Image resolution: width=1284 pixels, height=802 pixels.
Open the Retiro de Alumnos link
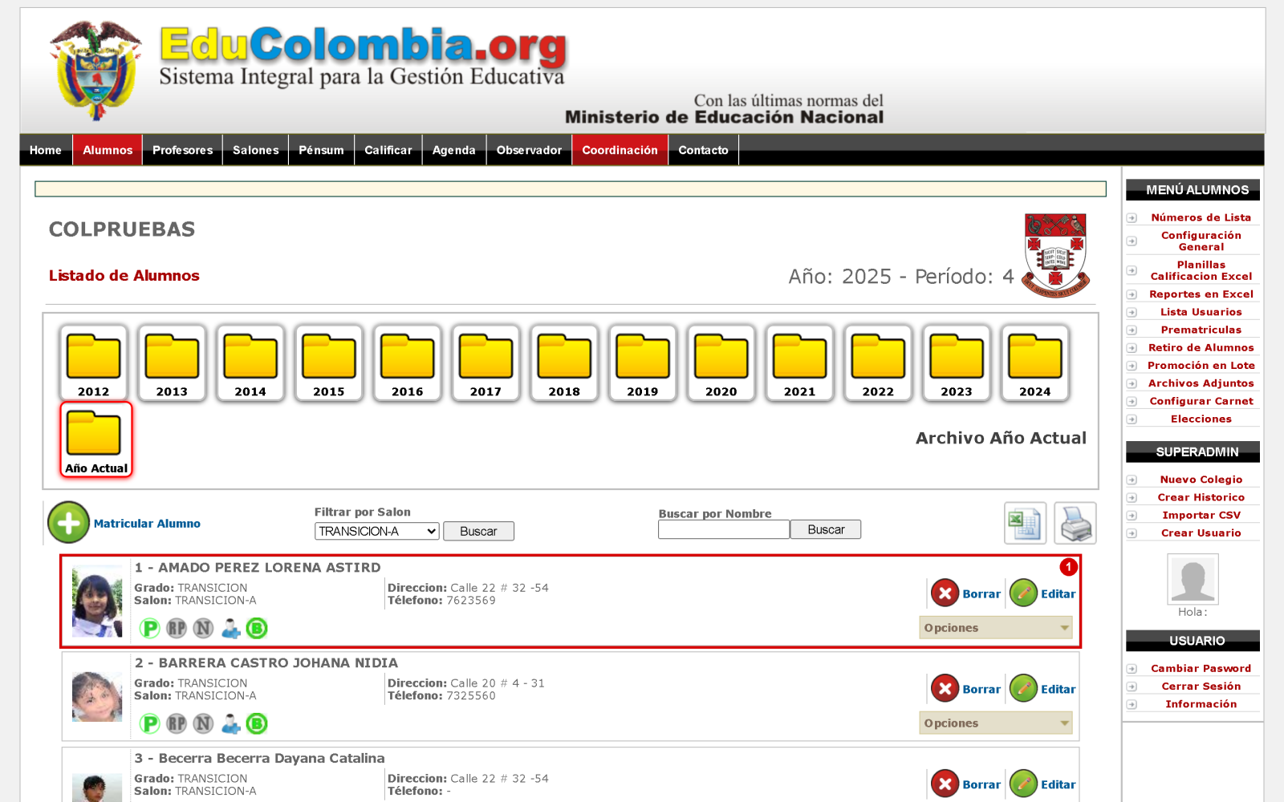pos(1201,347)
